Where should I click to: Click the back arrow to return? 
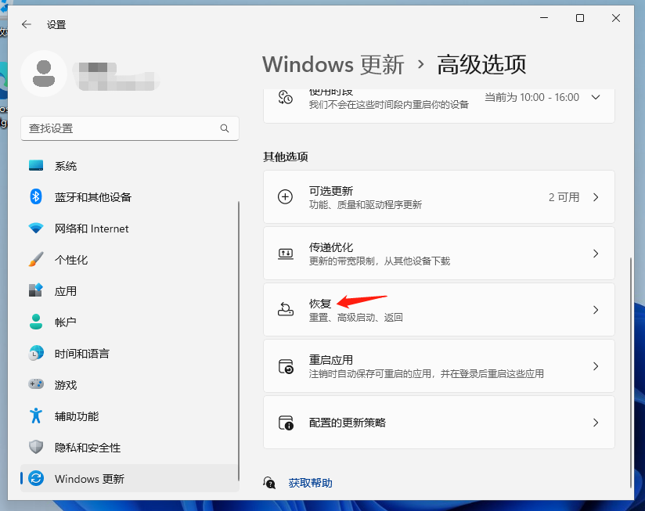(x=26, y=24)
